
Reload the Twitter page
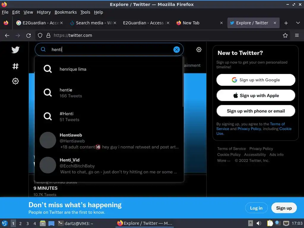pos(28,36)
